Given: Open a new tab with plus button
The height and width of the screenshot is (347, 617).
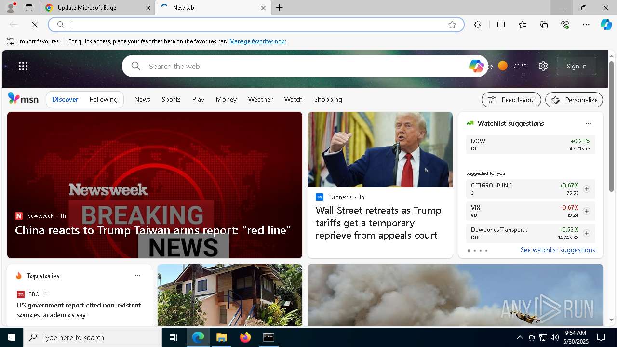Looking at the screenshot, I should [x=280, y=8].
